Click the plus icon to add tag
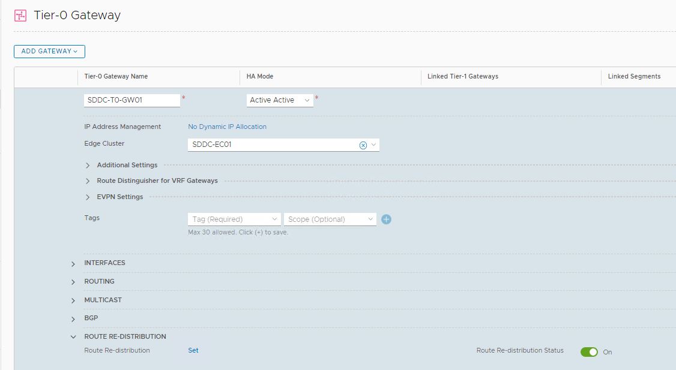The width and height of the screenshot is (676, 370). pyautogui.click(x=386, y=219)
